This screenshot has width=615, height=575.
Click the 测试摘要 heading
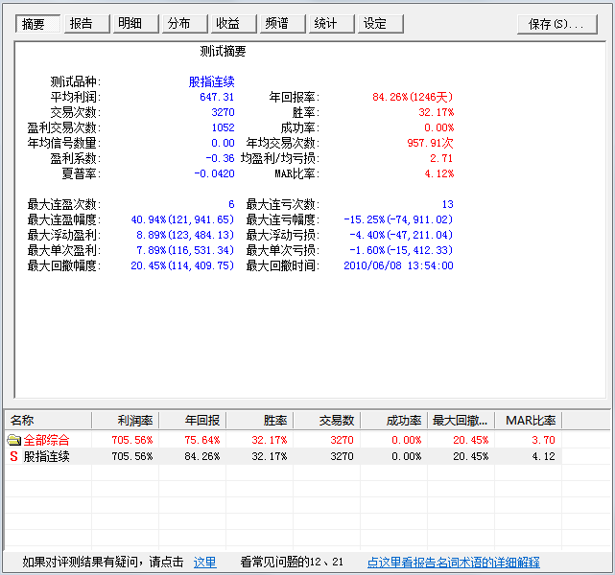(x=223, y=52)
